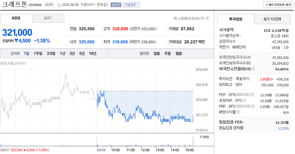The image size is (295, 154).
Task: Select the 코스피 market badge
Action: pos(49,5)
